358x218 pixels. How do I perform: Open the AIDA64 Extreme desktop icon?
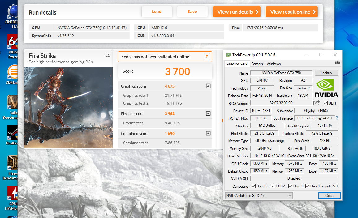[13, 47]
